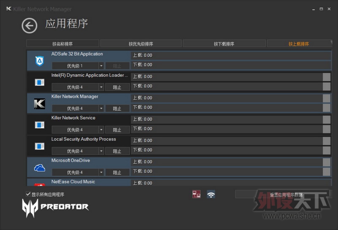Image resolution: width=338 pixels, height=230 pixels.
Task: Click the Microsoft OneDrive name label
Action: pos(71,160)
